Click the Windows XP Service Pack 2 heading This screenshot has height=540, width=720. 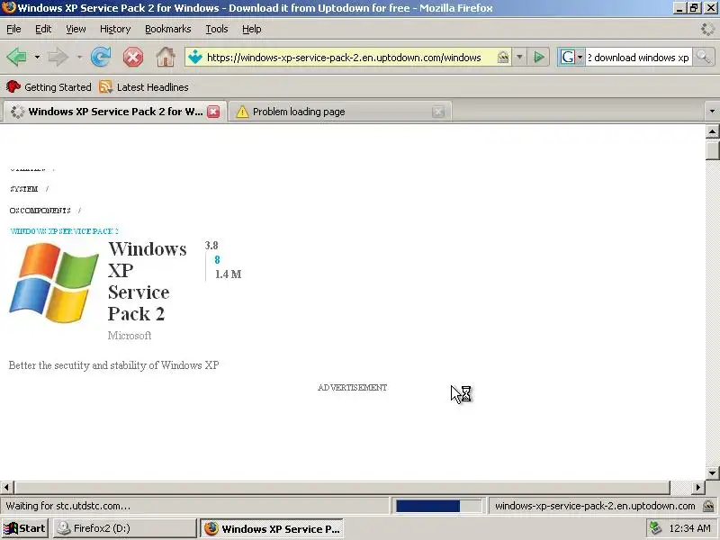pyautogui.click(x=147, y=281)
